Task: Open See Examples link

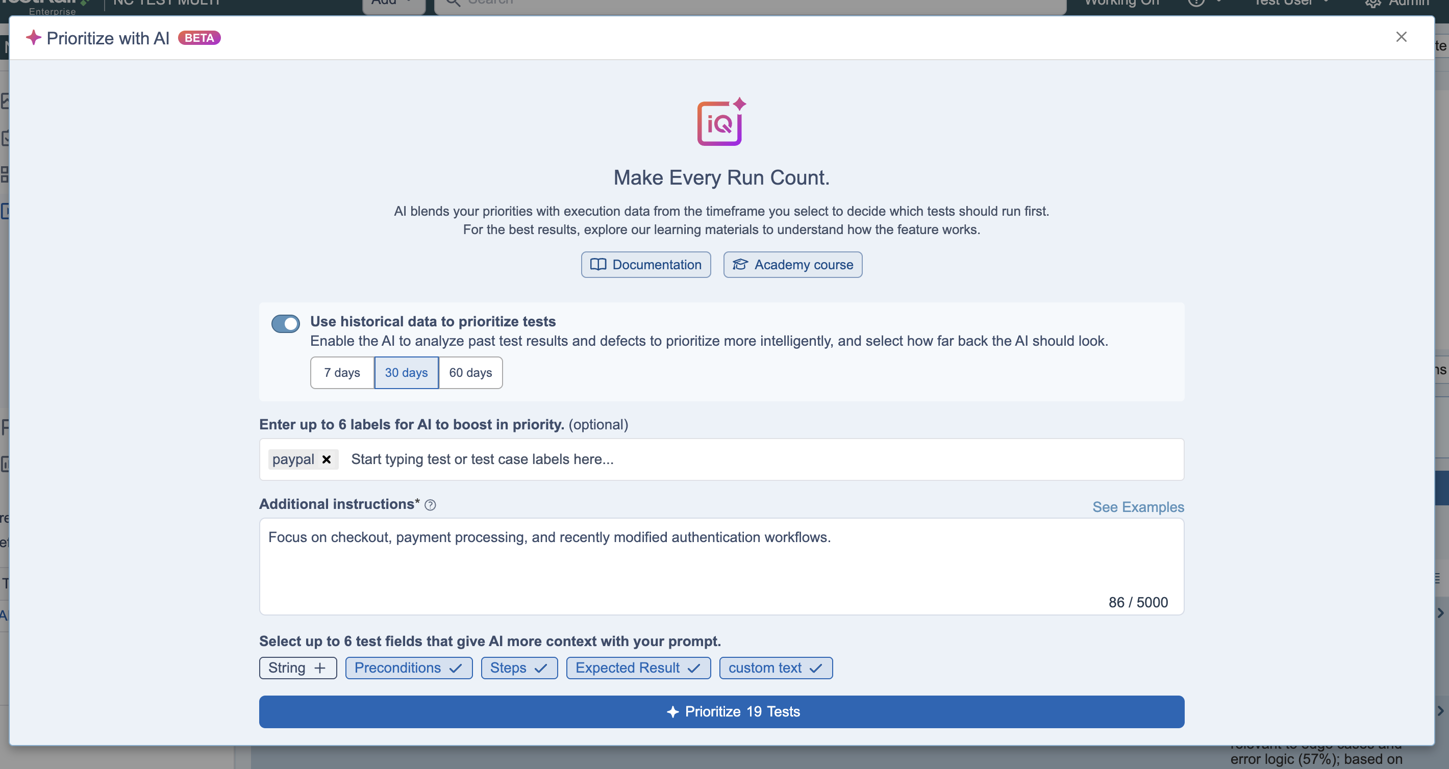Action: click(1138, 507)
